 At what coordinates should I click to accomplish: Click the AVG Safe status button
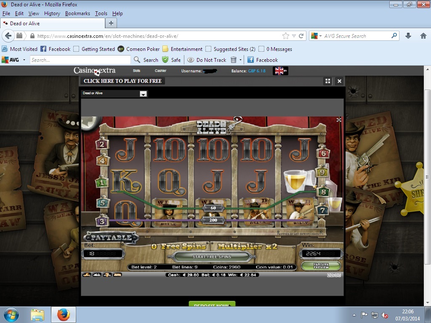point(171,60)
